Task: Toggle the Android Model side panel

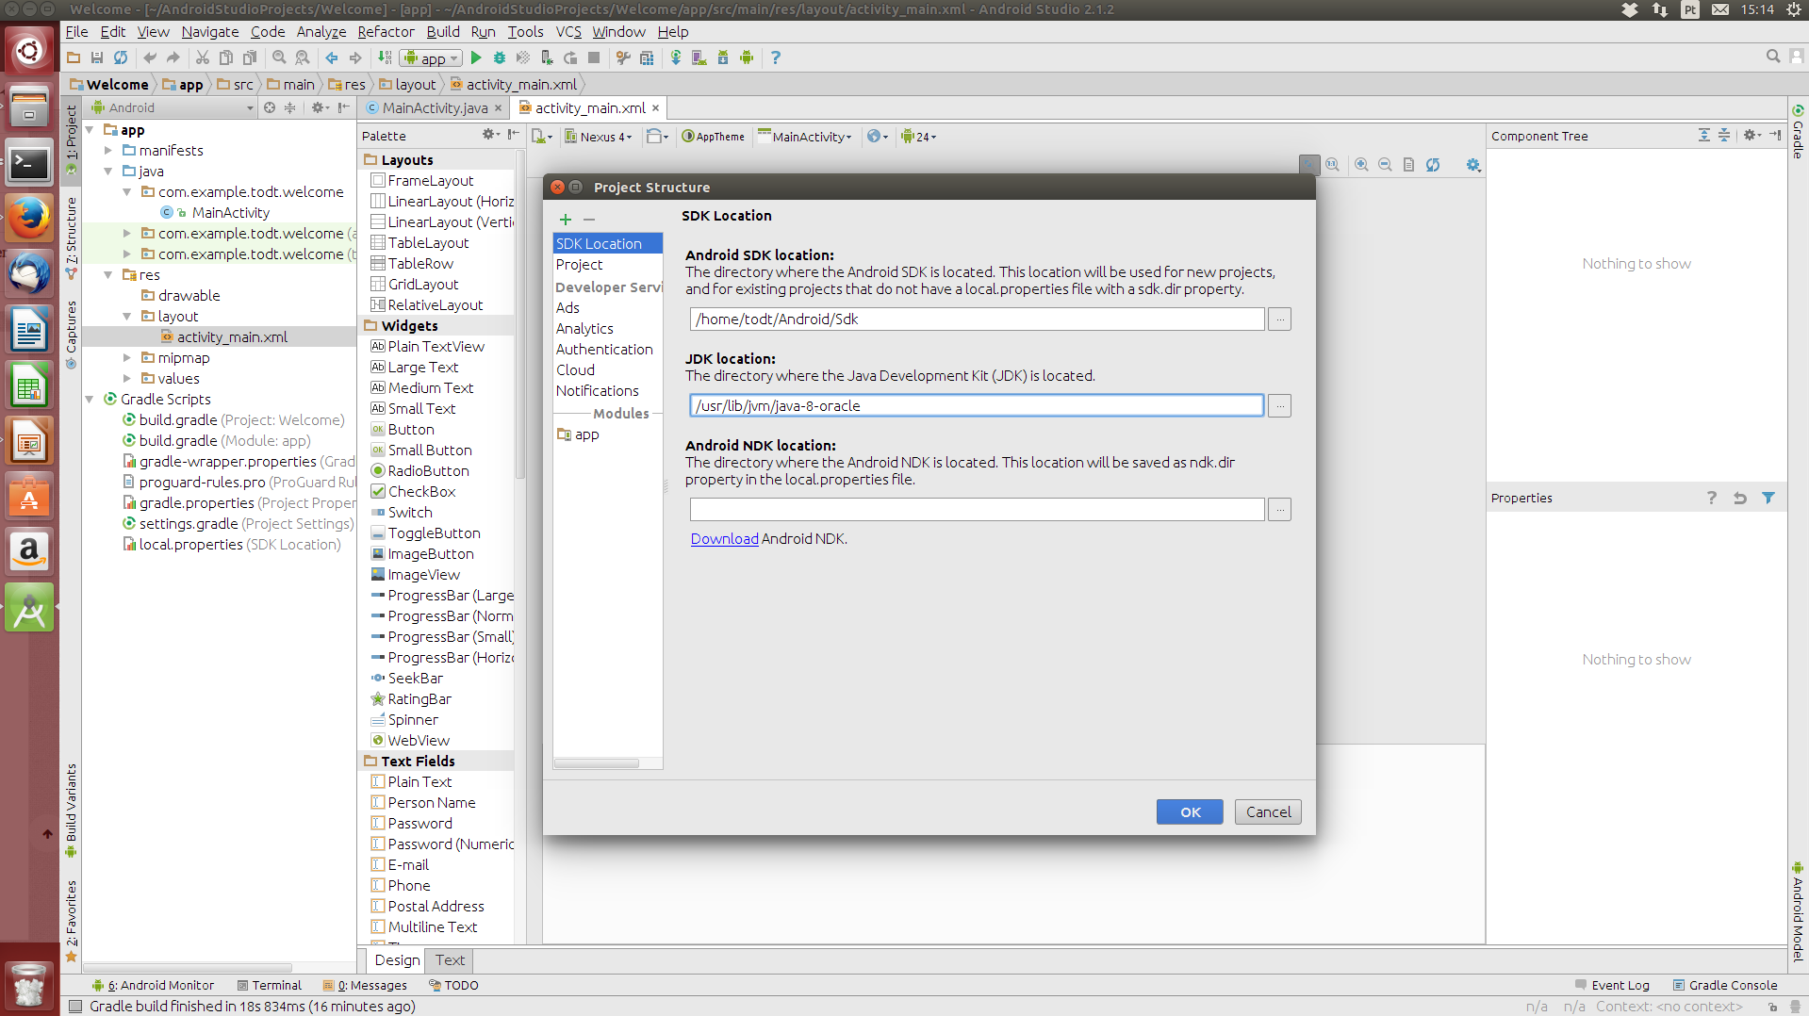Action: point(1798,910)
